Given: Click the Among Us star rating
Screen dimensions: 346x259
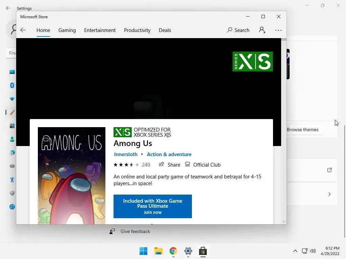Looking at the screenshot, I should click(126, 165).
